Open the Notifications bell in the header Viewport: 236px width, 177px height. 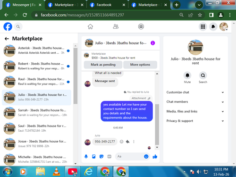(x=213, y=26)
